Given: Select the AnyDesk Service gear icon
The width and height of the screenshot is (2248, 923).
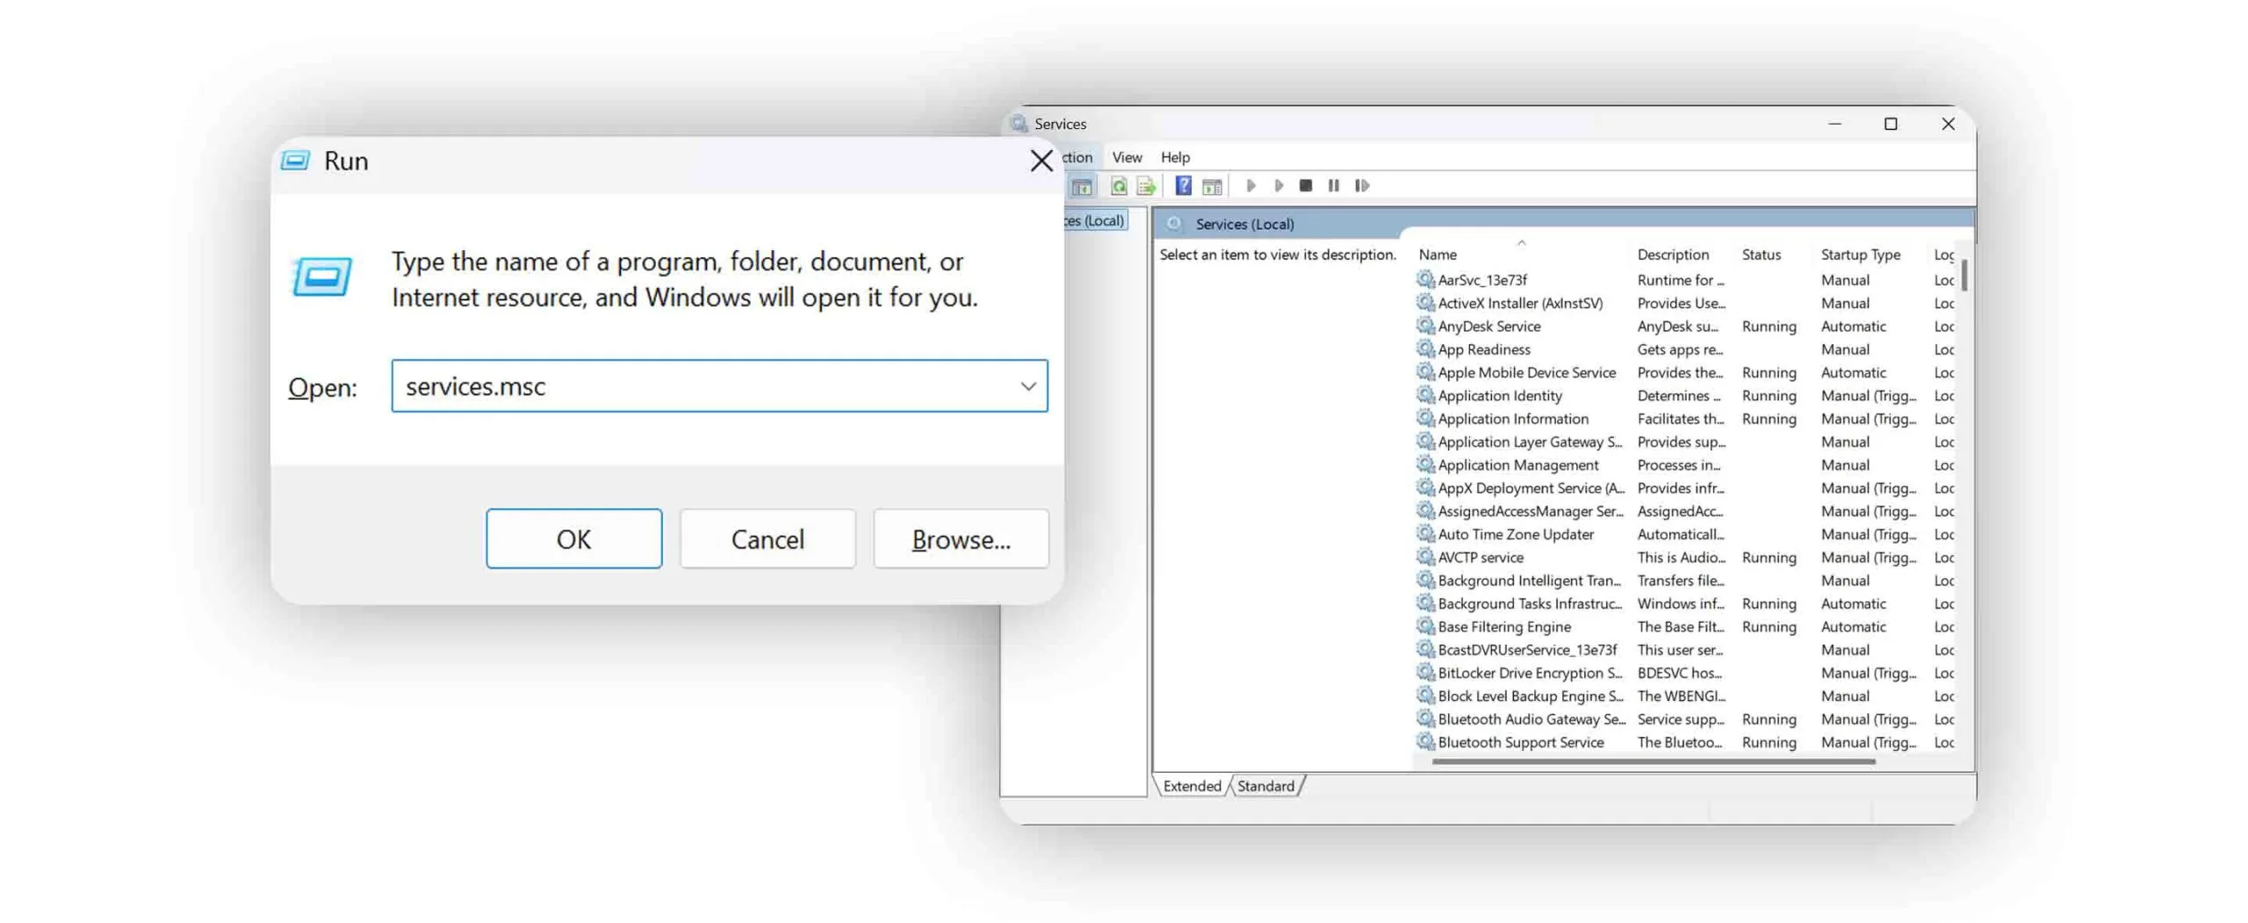Looking at the screenshot, I should tap(1424, 326).
